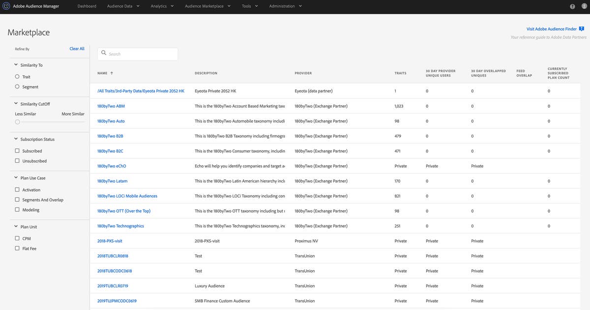Image resolution: width=590 pixels, height=310 pixels.
Task: Open the Help icon in the top bar
Action: pos(571,6)
